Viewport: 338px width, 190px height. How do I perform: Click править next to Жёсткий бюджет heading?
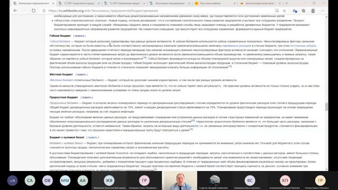[x=81, y=74]
